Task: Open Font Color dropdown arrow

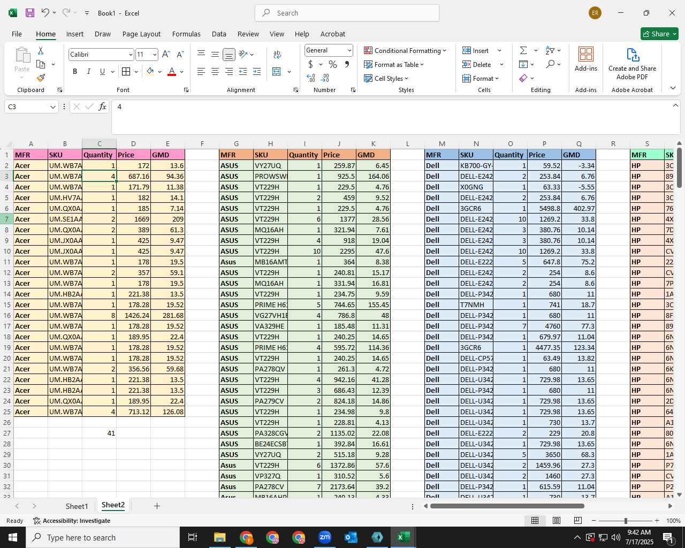Action: point(182,72)
